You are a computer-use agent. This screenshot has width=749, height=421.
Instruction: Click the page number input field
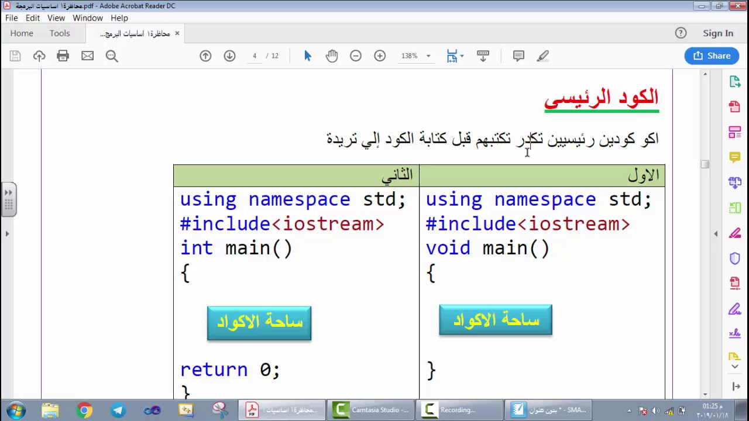coord(255,56)
